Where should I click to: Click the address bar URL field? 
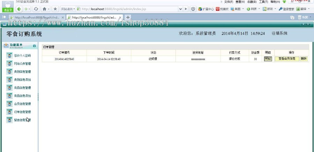127,9
